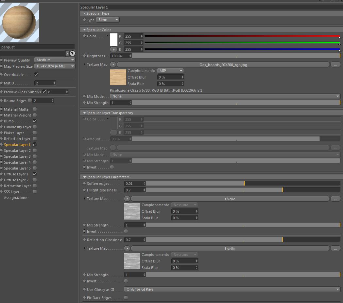Click browse button next to Oak_boards texture
This screenshot has width=343, height=303.
[x=335, y=65]
